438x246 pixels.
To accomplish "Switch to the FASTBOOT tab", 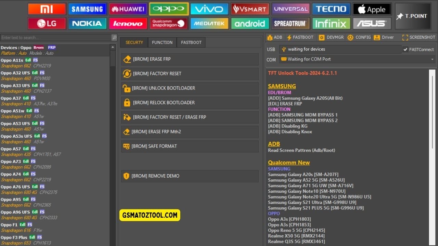I will (191, 42).
